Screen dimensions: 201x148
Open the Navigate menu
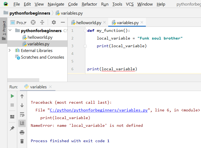[x=56, y=4]
